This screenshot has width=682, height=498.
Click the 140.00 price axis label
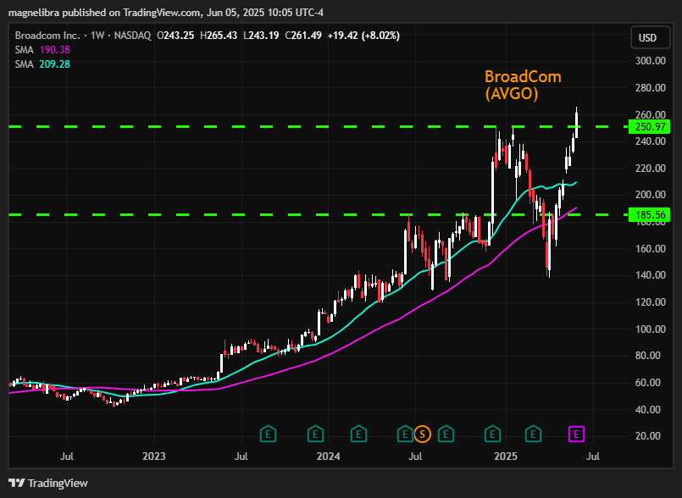tap(651, 275)
